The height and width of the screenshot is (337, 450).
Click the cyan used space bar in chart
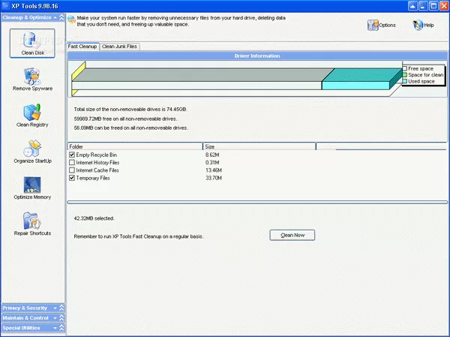click(x=355, y=86)
